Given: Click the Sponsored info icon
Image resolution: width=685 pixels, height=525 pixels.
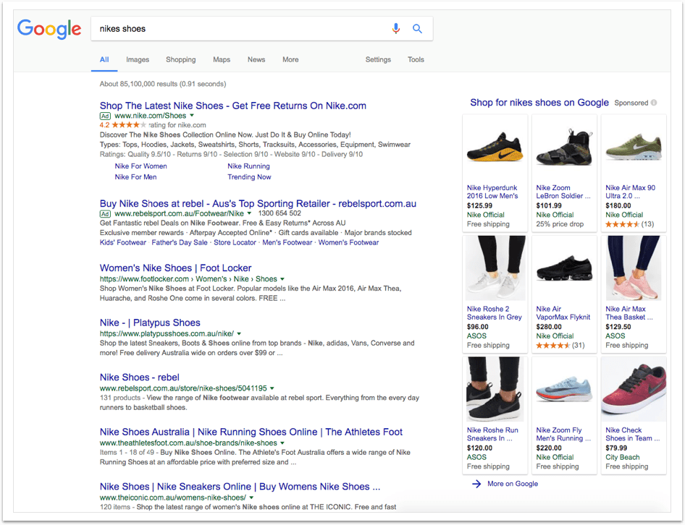Looking at the screenshot, I should pyautogui.click(x=654, y=103).
